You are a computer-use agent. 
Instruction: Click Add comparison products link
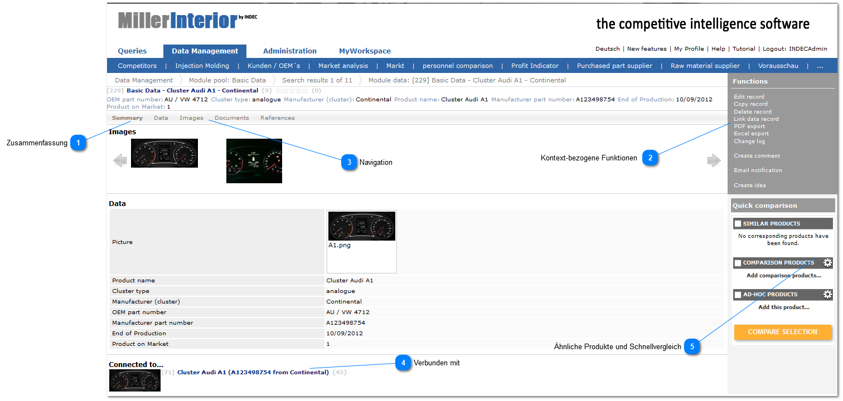783,276
